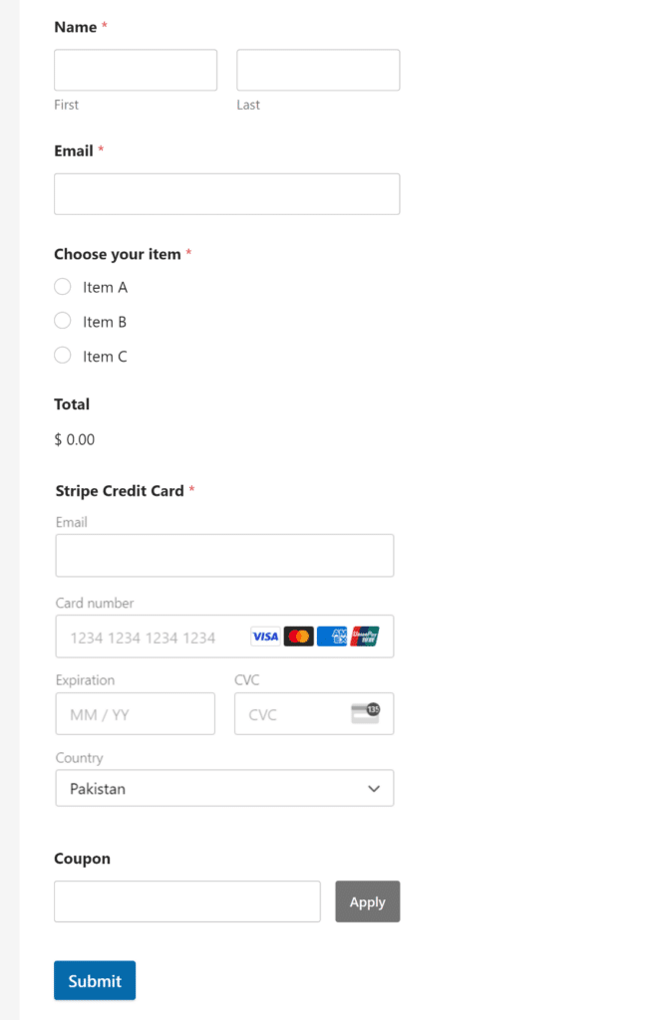The width and height of the screenshot is (656, 1020).
Task: Open the Country selector showing Pakistan
Action: (224, 788)
